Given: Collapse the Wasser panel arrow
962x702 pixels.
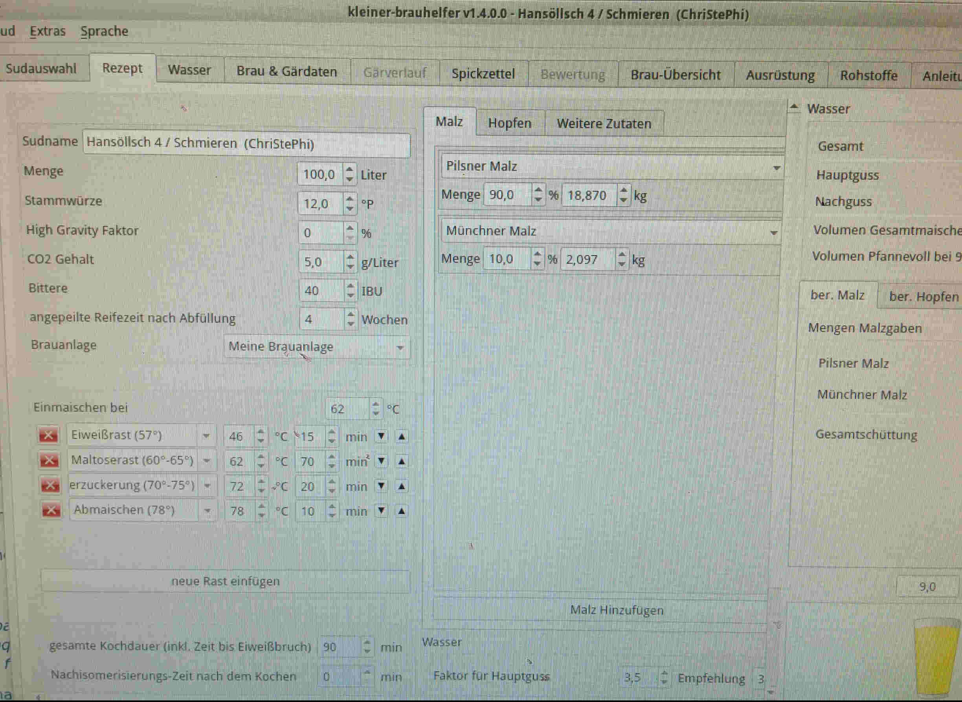Looking at the screenshot, I should point(794,107).
